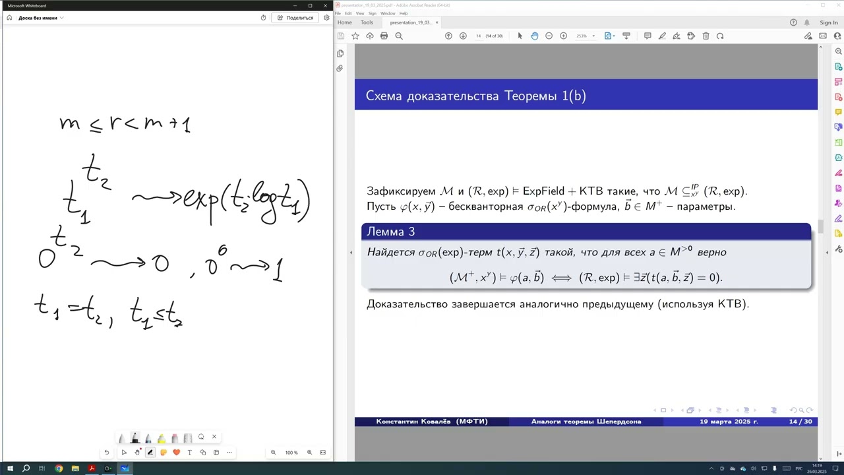
Task: Expand the Acrobat left pane arrow
Action: 350,253
